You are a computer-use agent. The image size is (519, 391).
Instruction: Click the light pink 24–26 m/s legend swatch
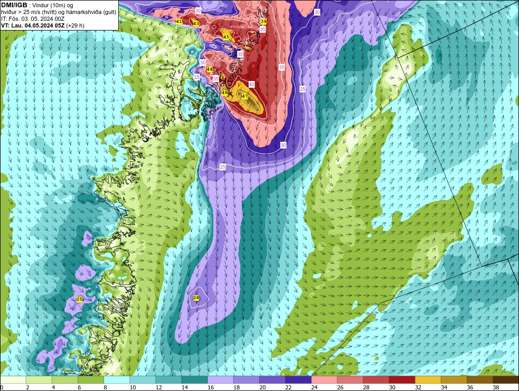coord(324,380)
